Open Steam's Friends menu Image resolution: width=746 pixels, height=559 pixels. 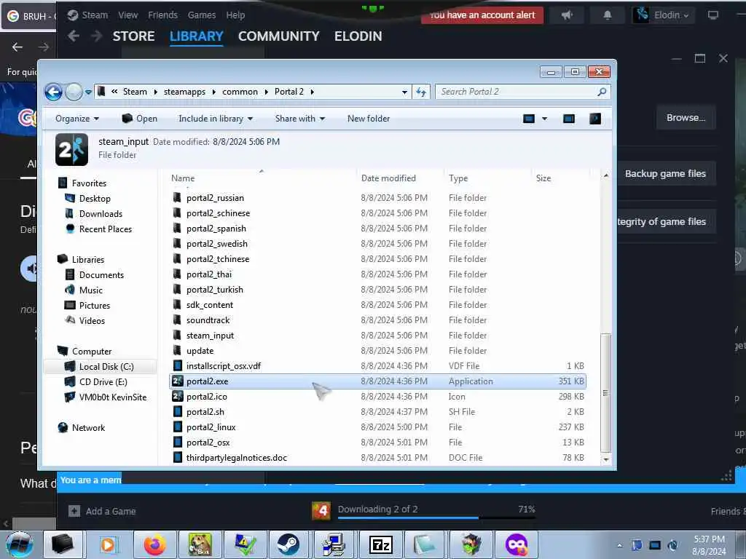[x=162, y=15]
